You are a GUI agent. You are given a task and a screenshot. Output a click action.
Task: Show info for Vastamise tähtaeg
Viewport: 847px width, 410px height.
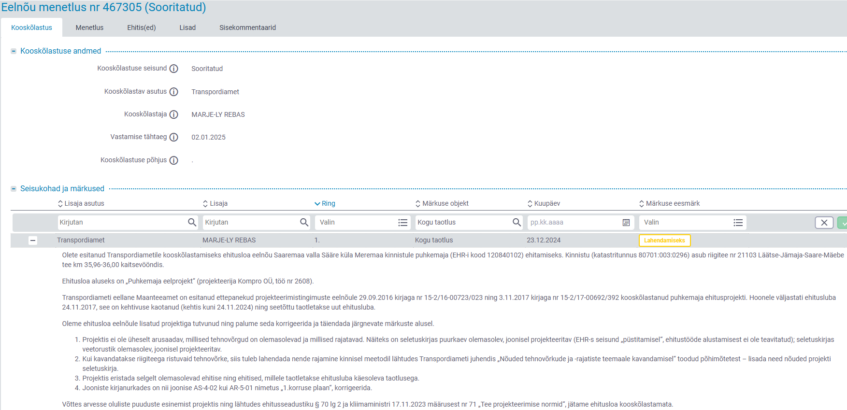(x=174, y=137)
